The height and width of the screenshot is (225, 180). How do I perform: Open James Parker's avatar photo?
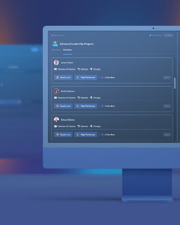[x=57, y=63]
